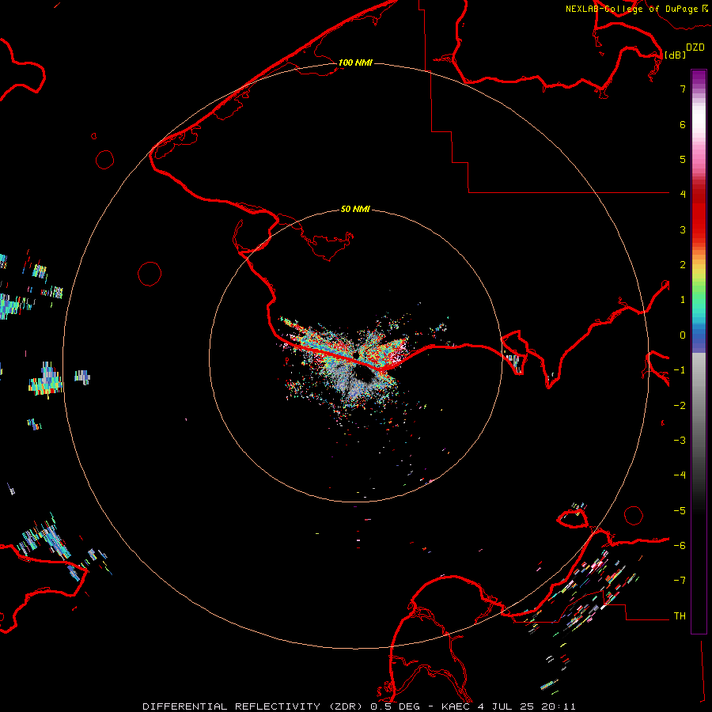
Task: Click the 1 value on the color scale
Action: 683,300
